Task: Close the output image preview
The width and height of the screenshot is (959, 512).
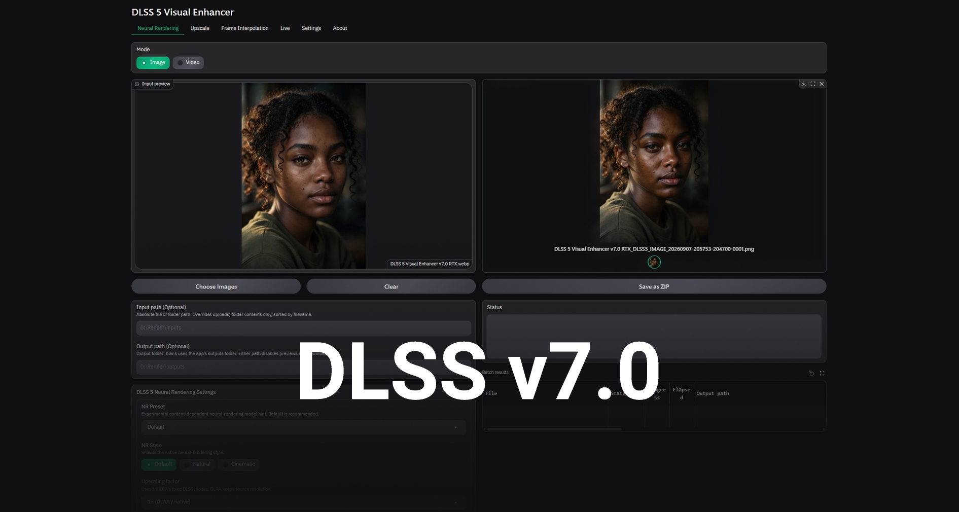Action: [x=822, y=84]
